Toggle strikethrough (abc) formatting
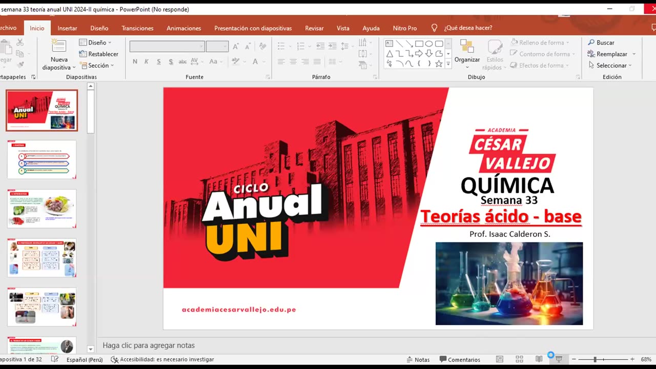 coord(182,61)
